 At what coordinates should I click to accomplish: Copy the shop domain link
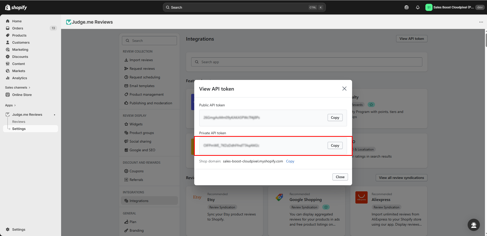coord(290,161)
